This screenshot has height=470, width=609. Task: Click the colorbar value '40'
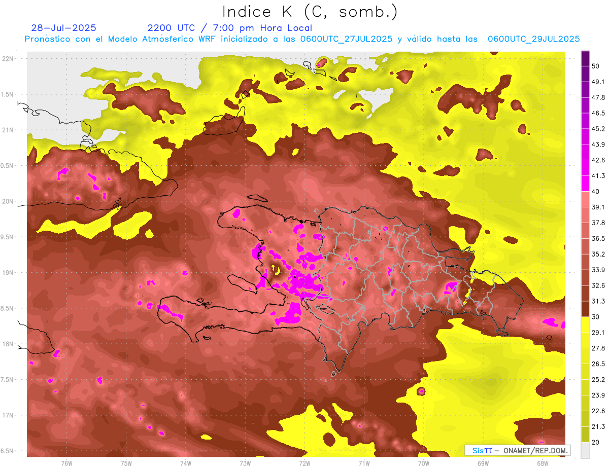coord(596,192)
